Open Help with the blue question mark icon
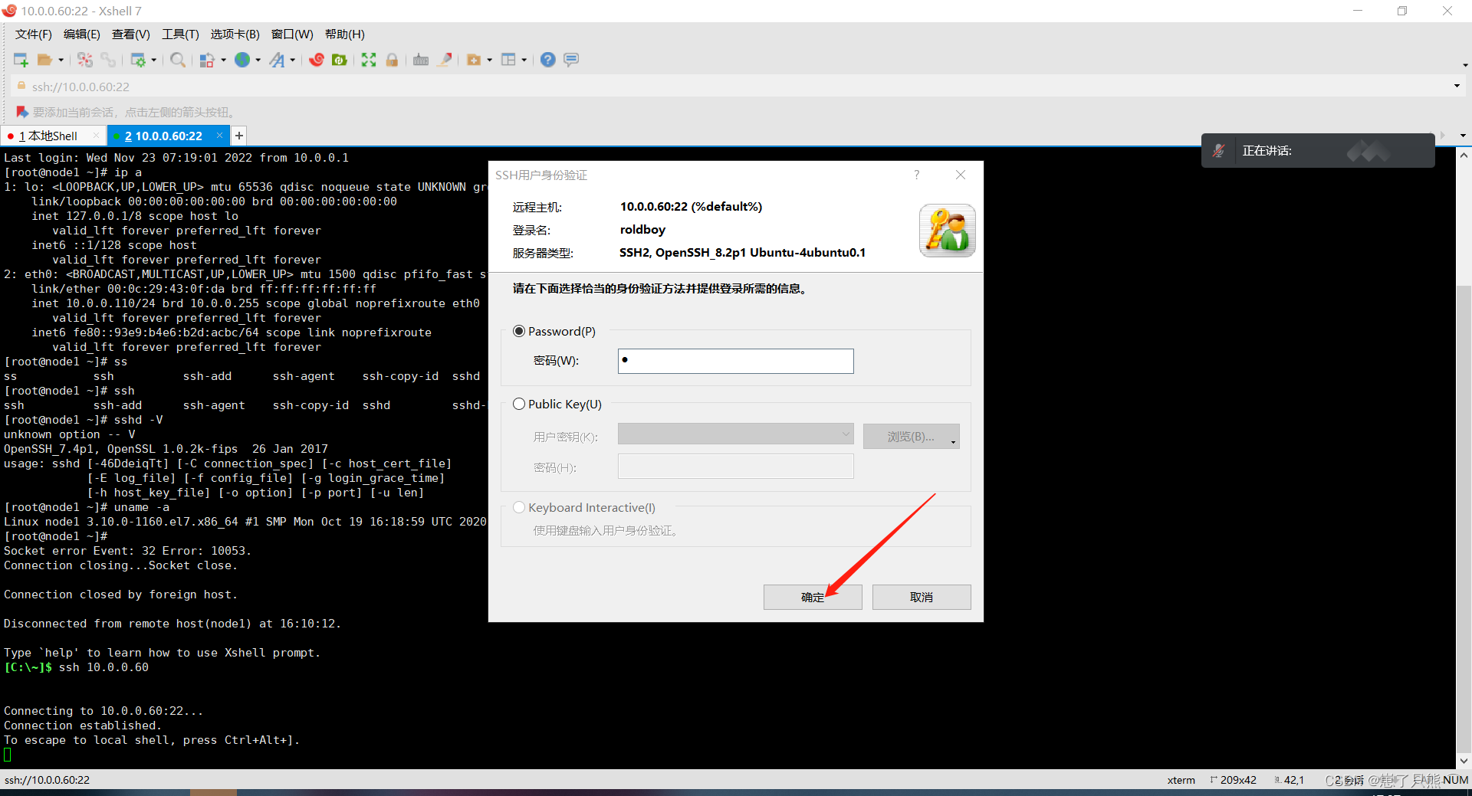 tap(548, 60)
